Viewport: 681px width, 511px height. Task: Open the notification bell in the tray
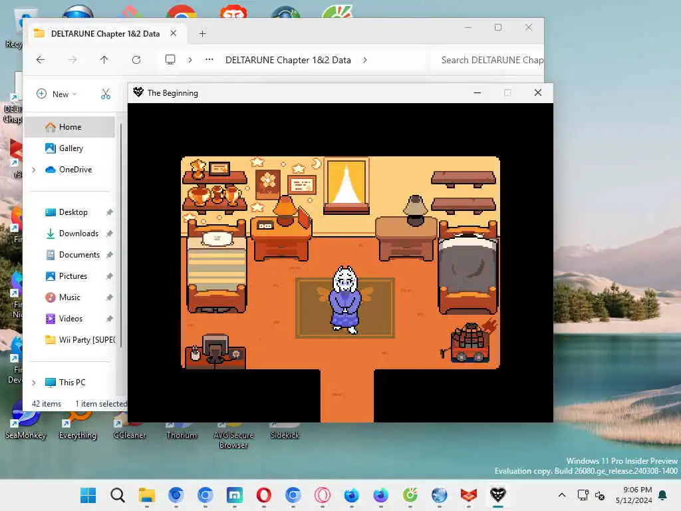point(663,495)
